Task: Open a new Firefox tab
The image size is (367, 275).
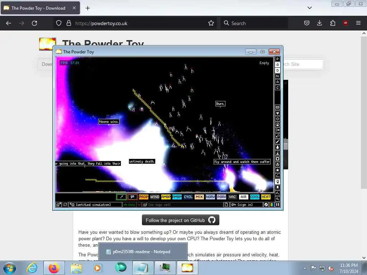Action: coord(87,8)
